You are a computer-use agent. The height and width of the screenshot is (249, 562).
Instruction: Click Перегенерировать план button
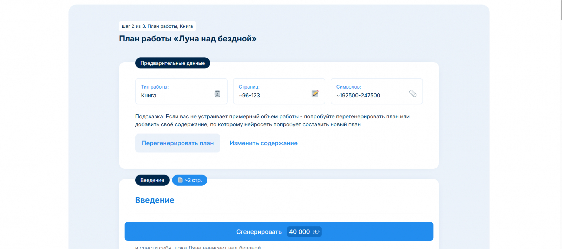pyautogui.click(x=178, y=143)
